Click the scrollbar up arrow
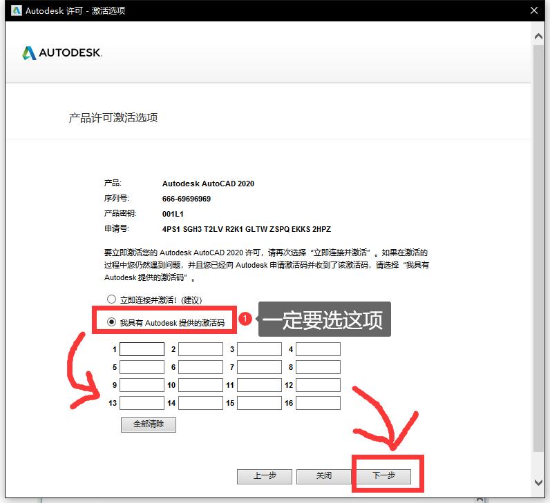Screen dimensions: 550x503 [538, 37]
